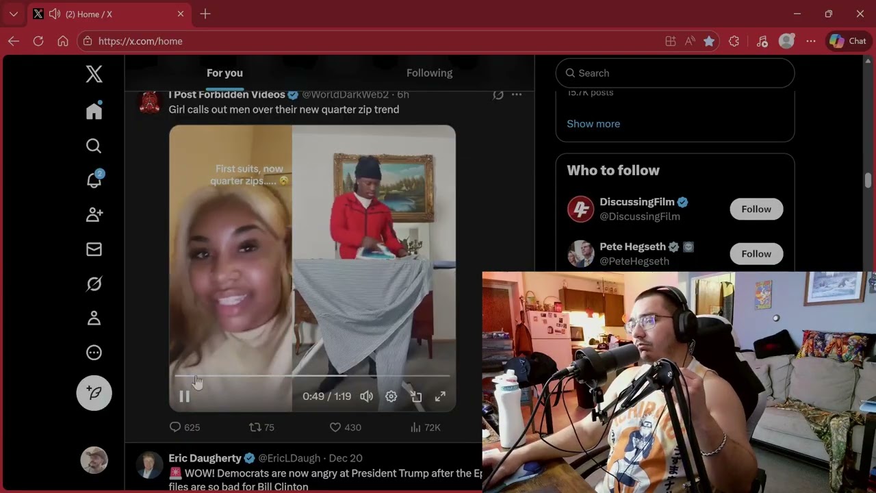Toggle picture-in-picture for video

pos(416,396)
